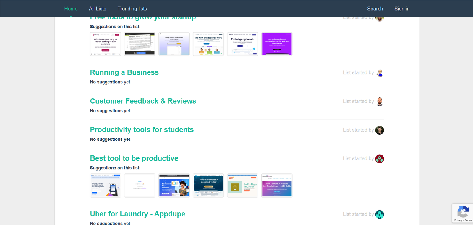Open the Productivity tools for students list
Image resolution: width=473 pixels, height=225 pixels.
click(x=142, y=130)
